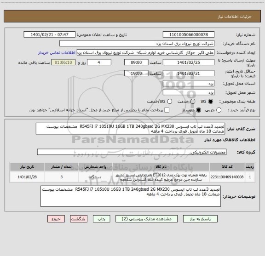Click the خروج exit button

click(56, 219)
